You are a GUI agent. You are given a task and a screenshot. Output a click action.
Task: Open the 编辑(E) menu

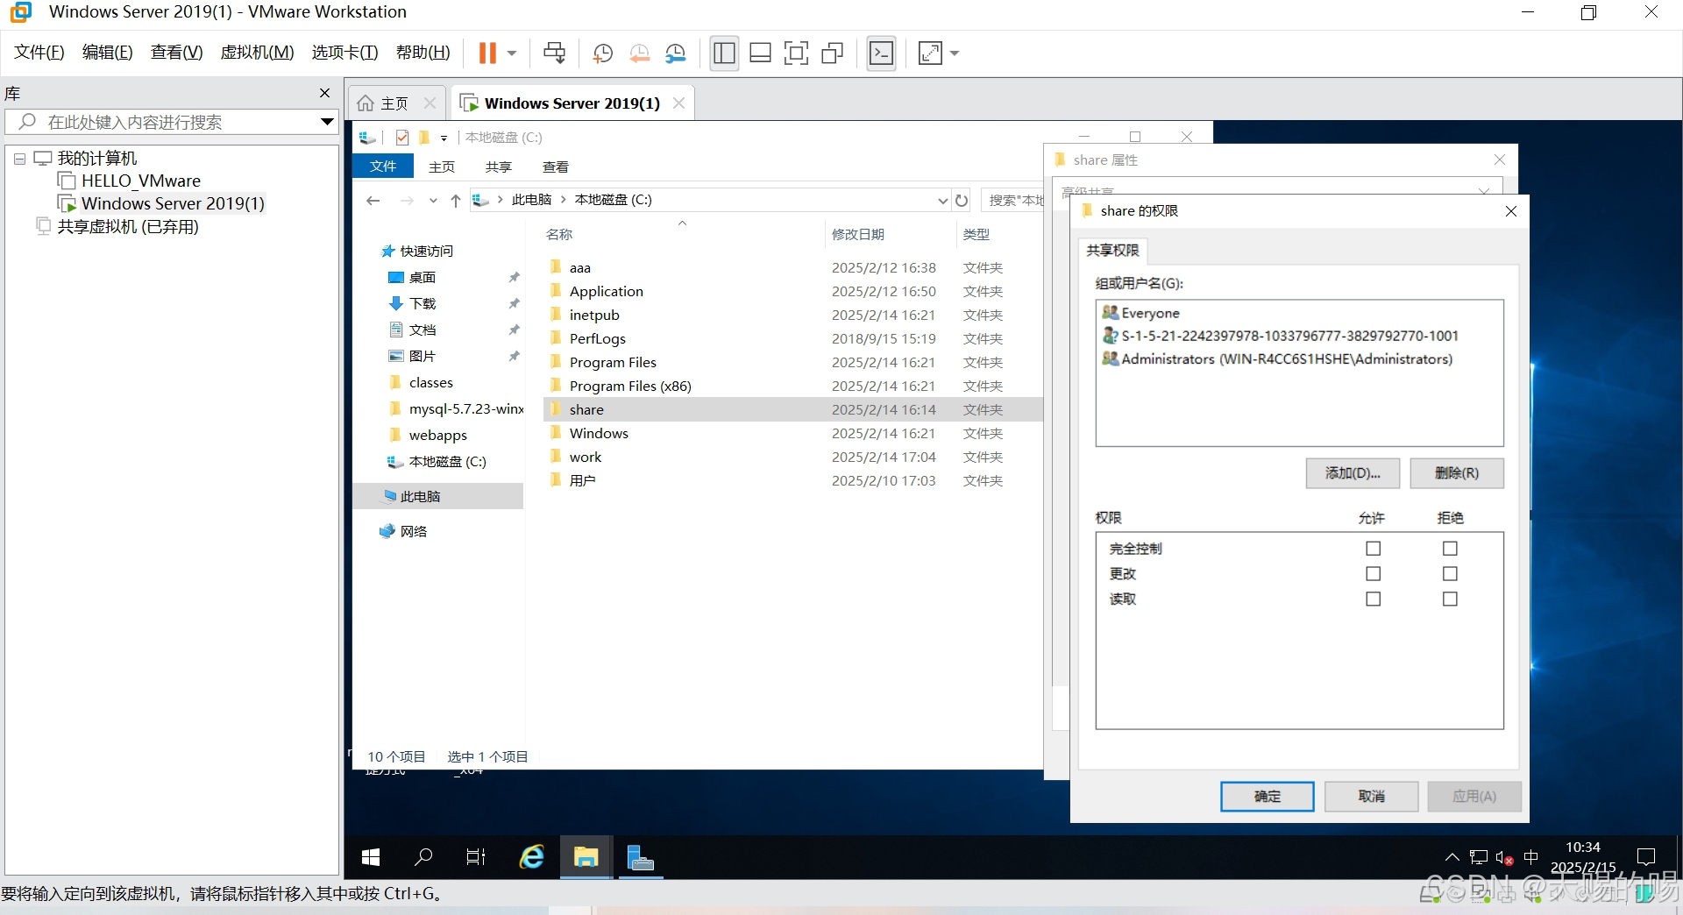107,53
